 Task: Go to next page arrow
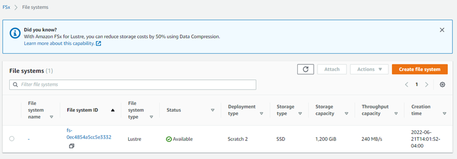coord(426,85)
